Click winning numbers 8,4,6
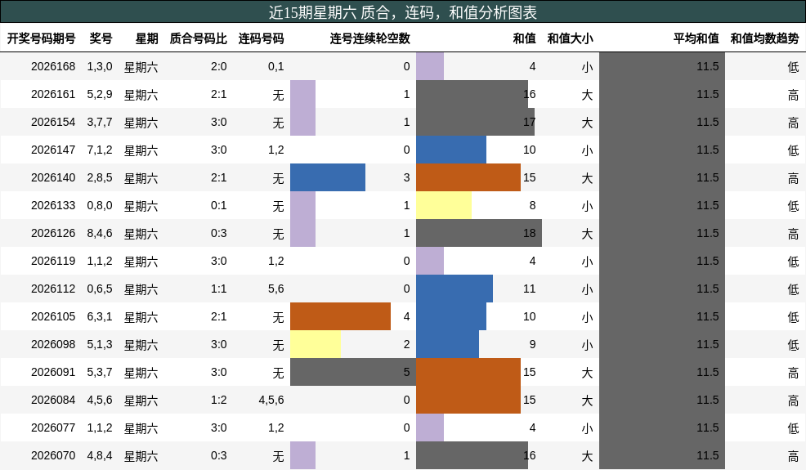This screenshot has height=470, width=806. pos(100,233)
